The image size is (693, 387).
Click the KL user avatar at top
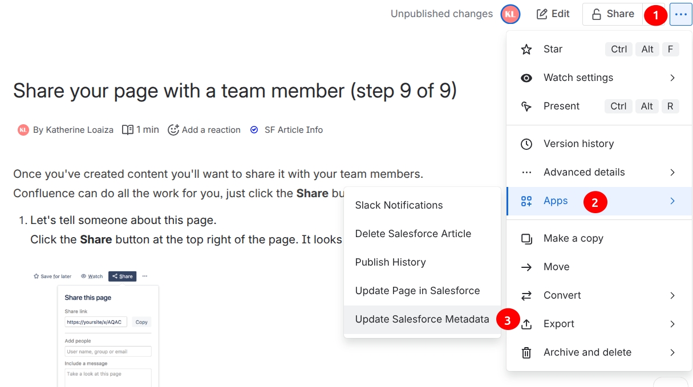click(x=510, y=14)
